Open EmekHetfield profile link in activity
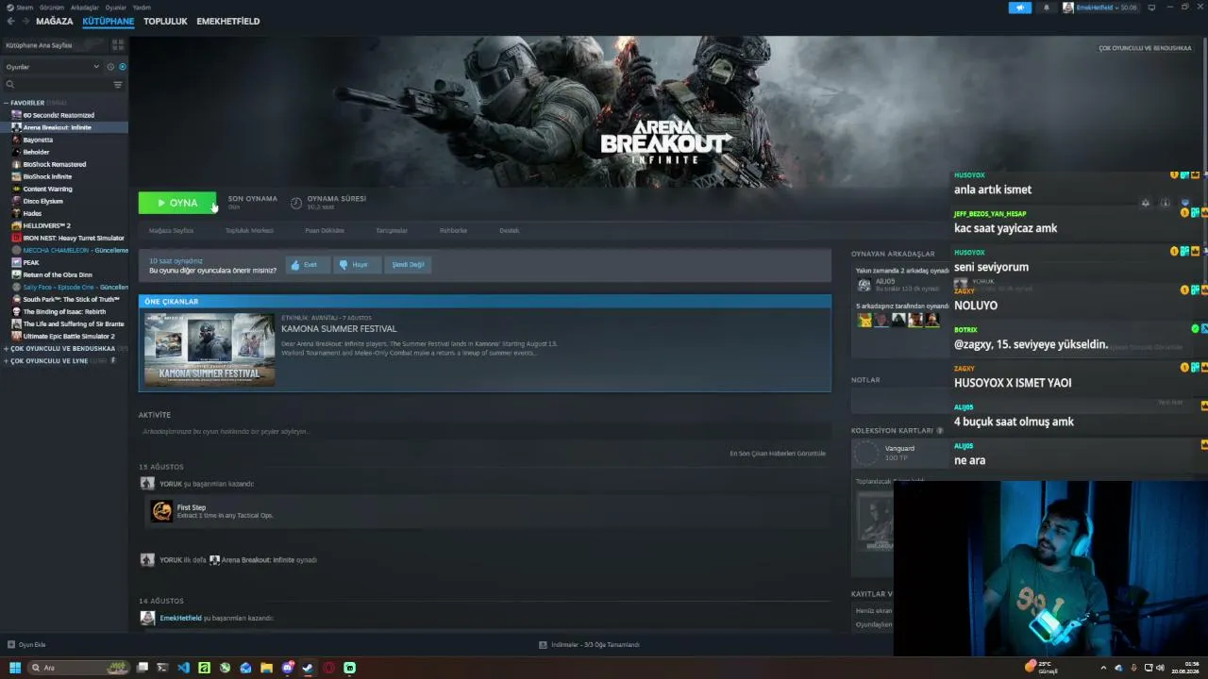The image size is (1208, 679). tap(180, 618)
